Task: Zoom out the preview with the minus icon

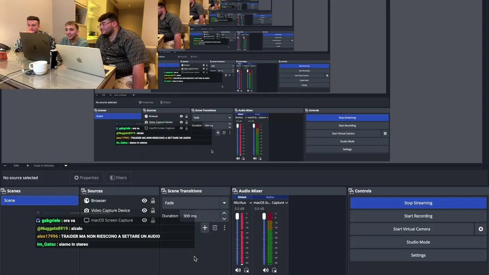Action: (5, 165)
